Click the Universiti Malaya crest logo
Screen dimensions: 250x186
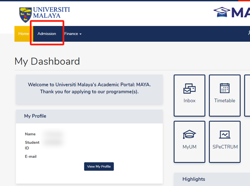(x=25, y=15)
